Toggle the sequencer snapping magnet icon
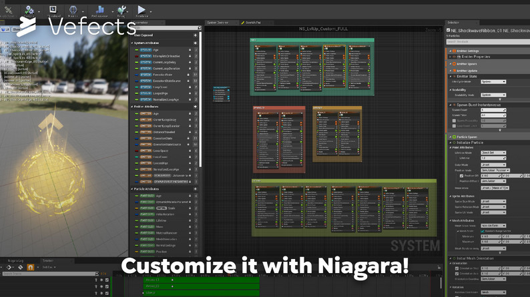The width and height of the screenshot is (530, 297). pos(30,267)
